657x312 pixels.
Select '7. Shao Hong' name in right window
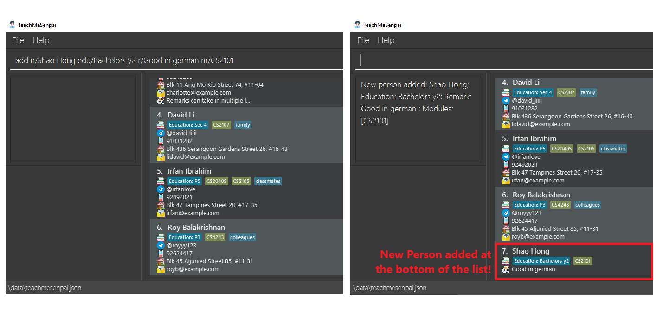[x=525, y=251]
